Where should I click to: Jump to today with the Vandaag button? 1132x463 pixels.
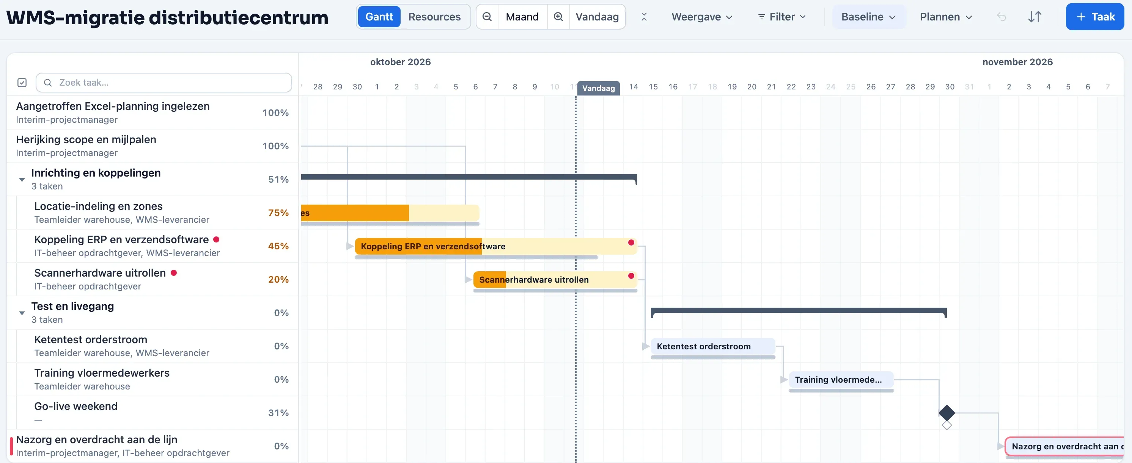click(597, 17)
